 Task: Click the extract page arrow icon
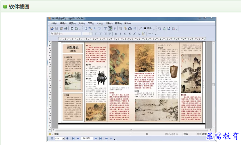click(169, 29)
